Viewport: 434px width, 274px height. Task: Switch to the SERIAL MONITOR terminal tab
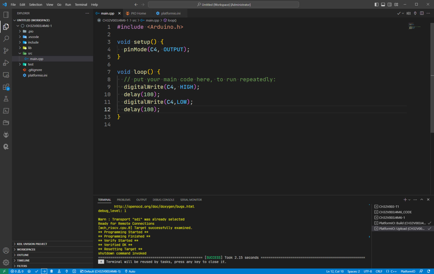191,200
